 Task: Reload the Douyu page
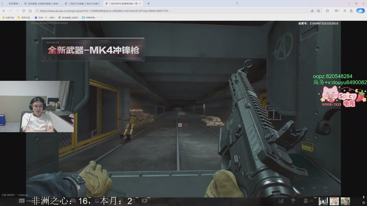pos(24,11)
